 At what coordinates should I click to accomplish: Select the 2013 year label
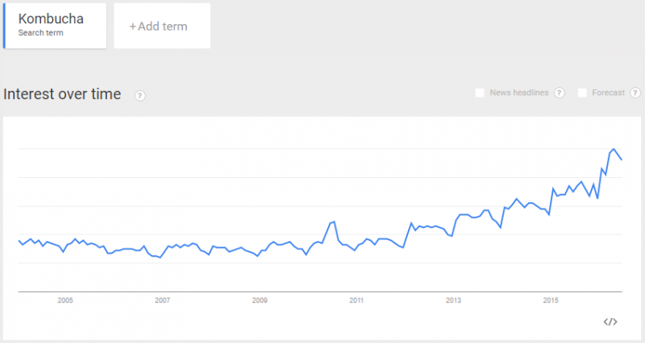point(453,301)
